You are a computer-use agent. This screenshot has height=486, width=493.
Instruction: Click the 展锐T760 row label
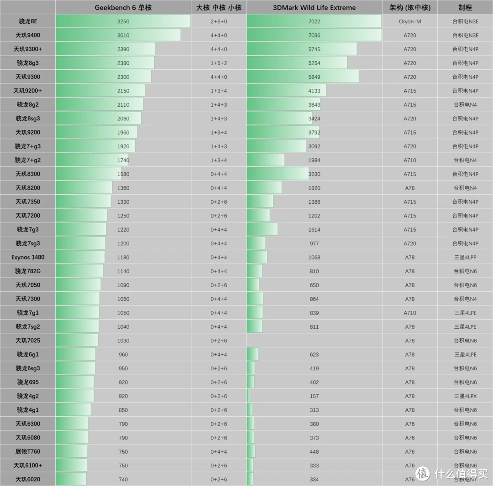point(28,451)
